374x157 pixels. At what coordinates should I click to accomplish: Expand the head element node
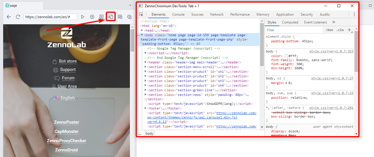[x=142, y=30]
